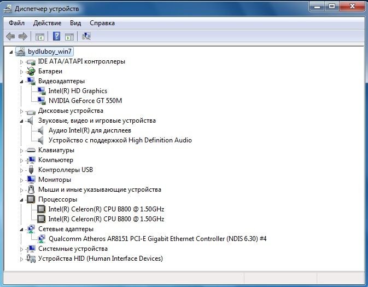Toggle the console tree toolbar icon
This screenshot has width=368, height=287.
coord(40,37)
